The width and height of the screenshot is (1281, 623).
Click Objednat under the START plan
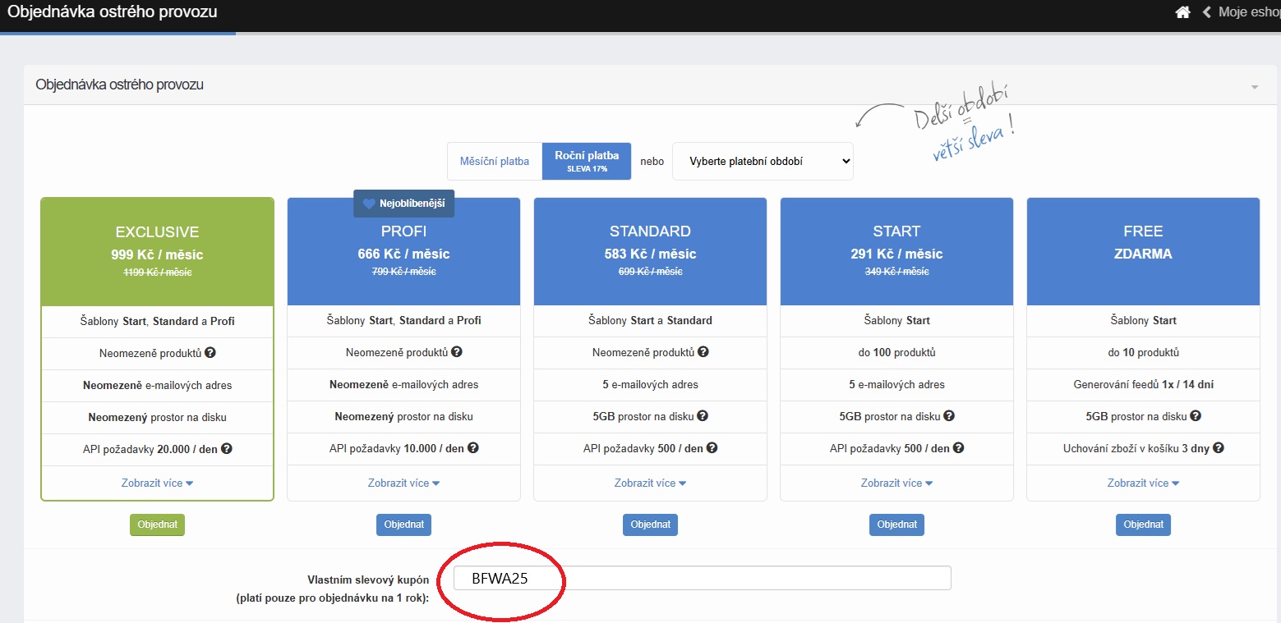pos(896,525)
